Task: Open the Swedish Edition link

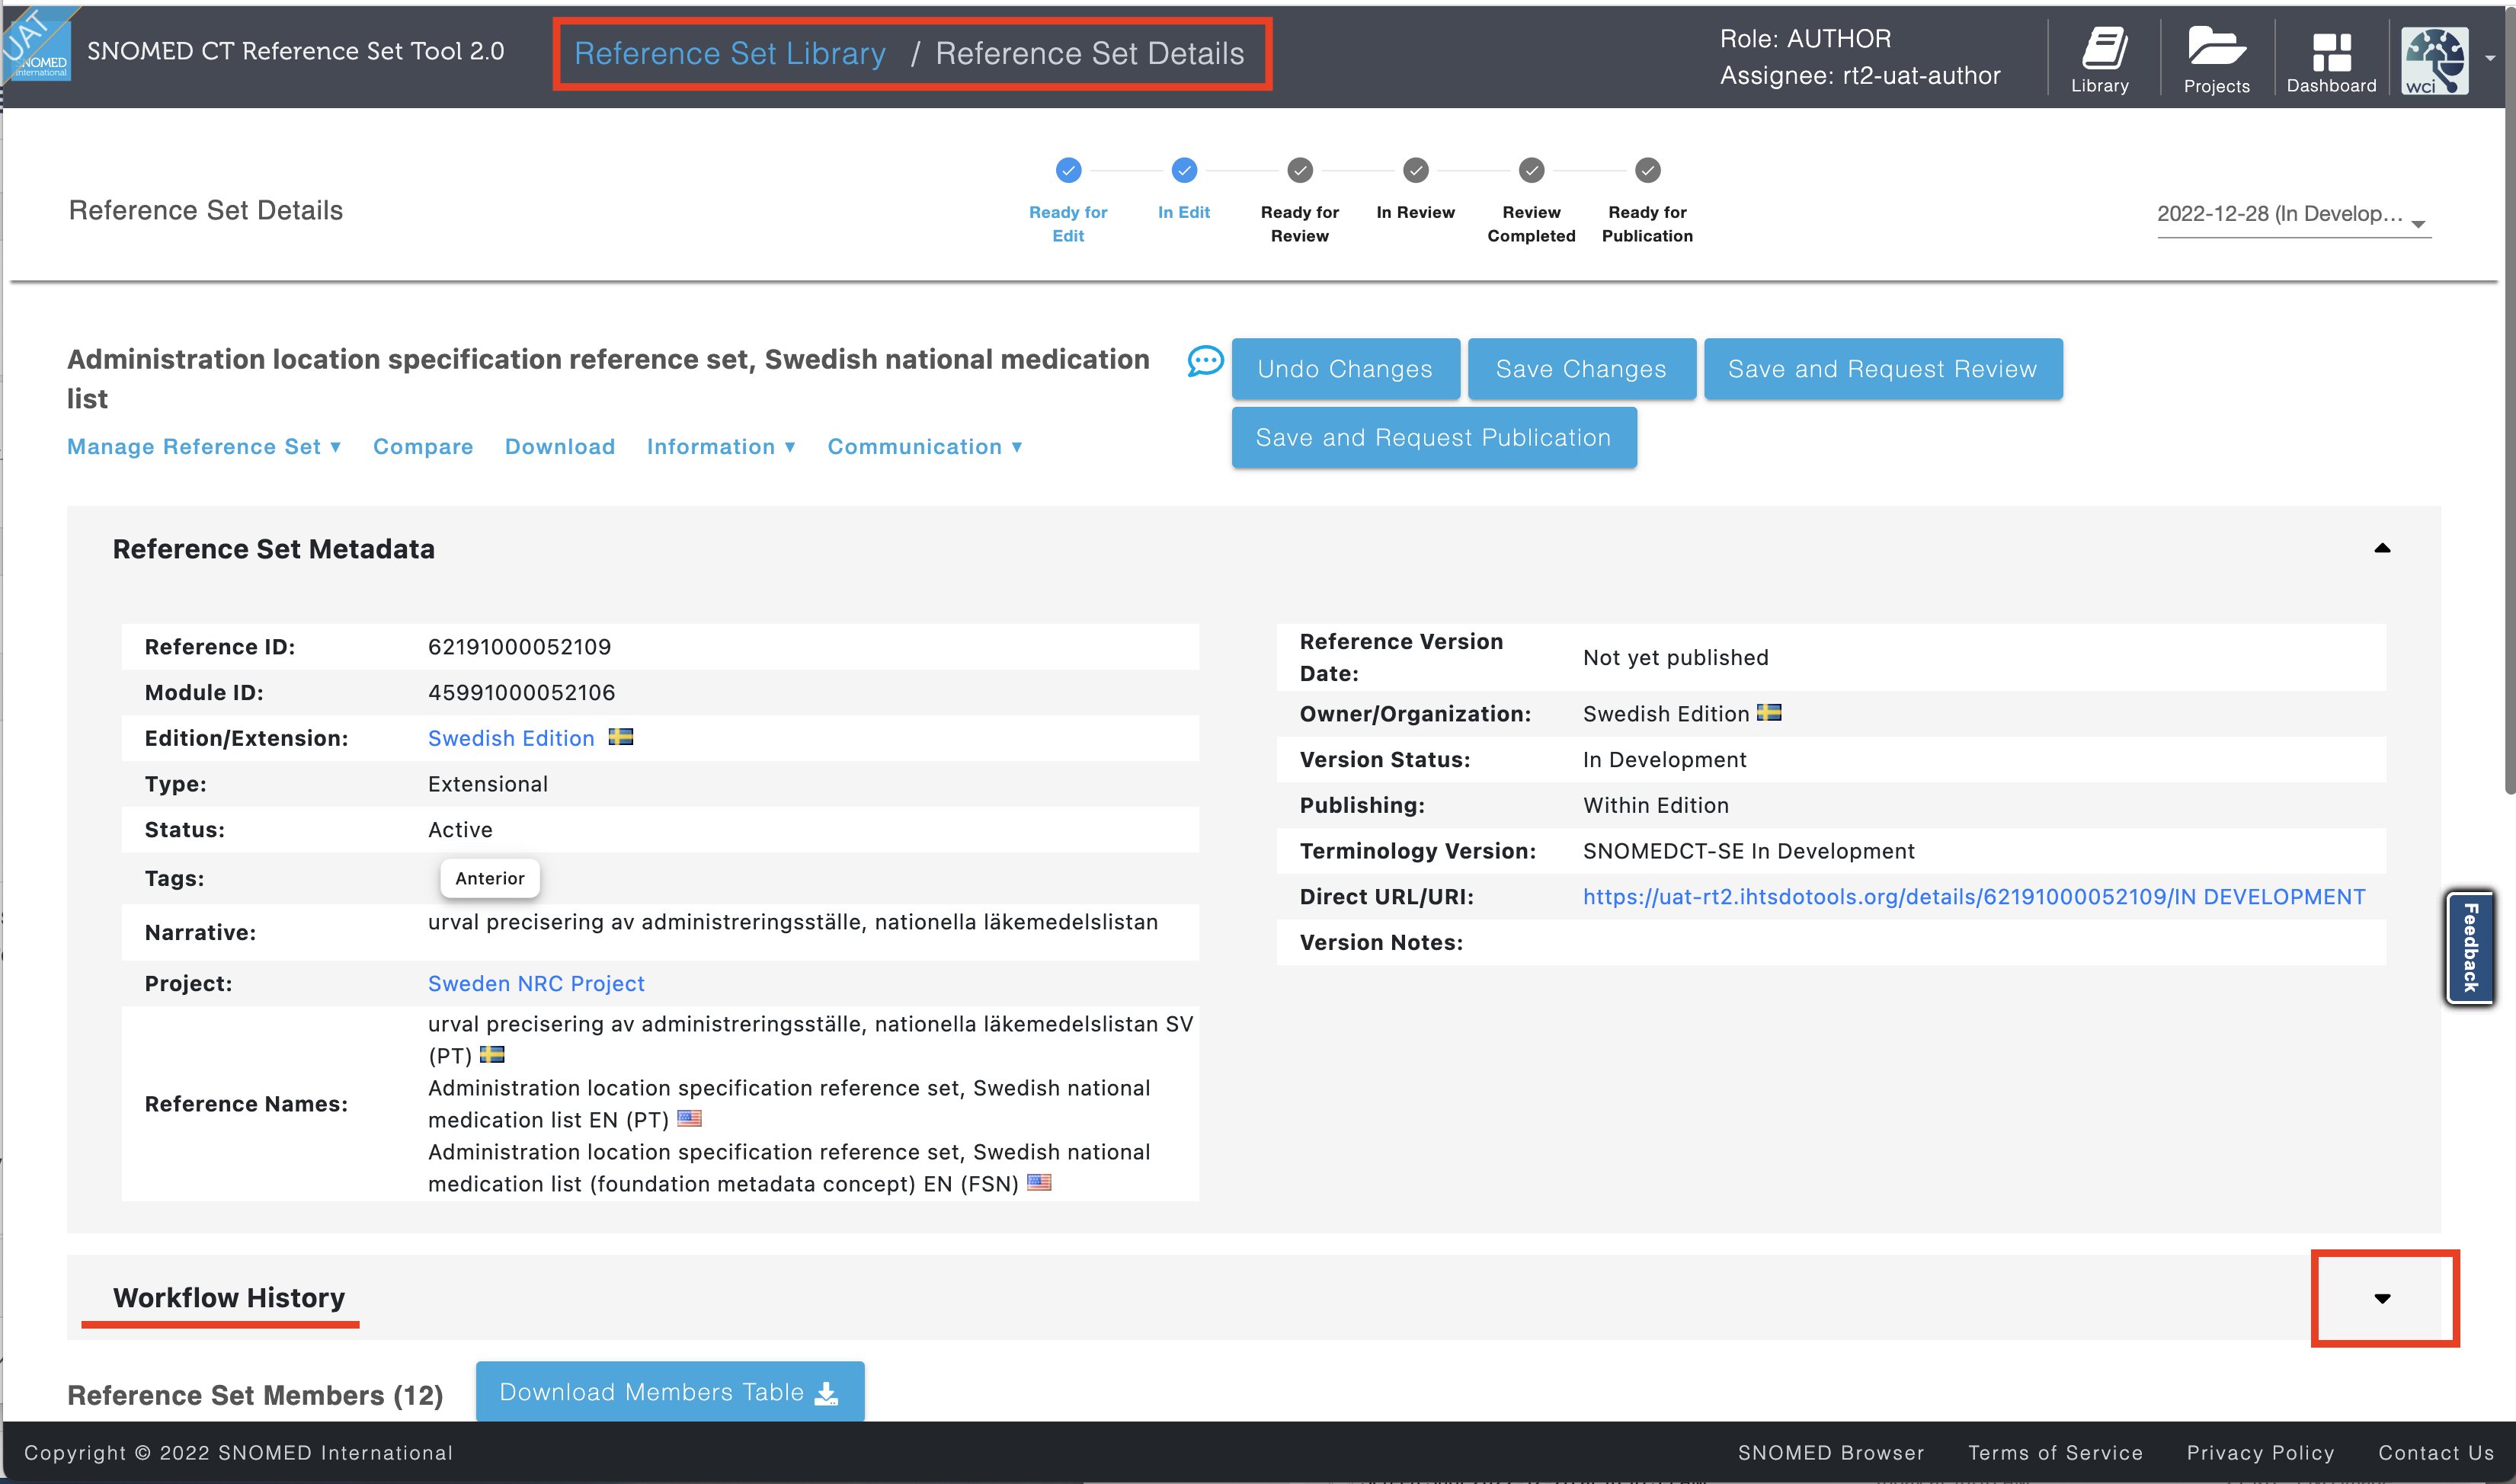Action: 511,738
